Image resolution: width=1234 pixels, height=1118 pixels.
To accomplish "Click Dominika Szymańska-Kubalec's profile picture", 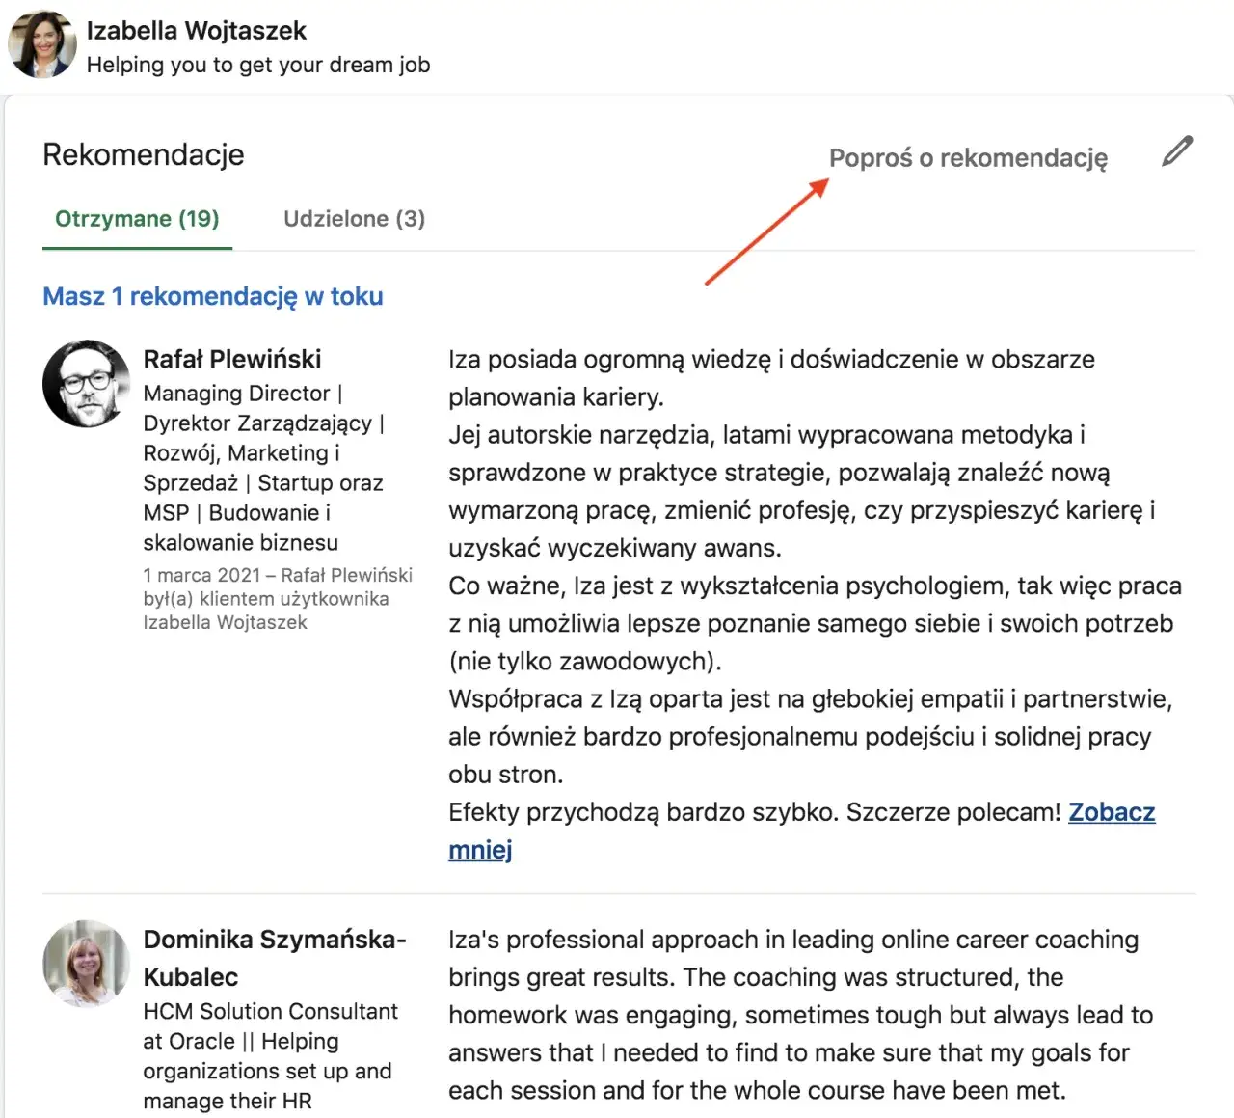I will [86, 964].
